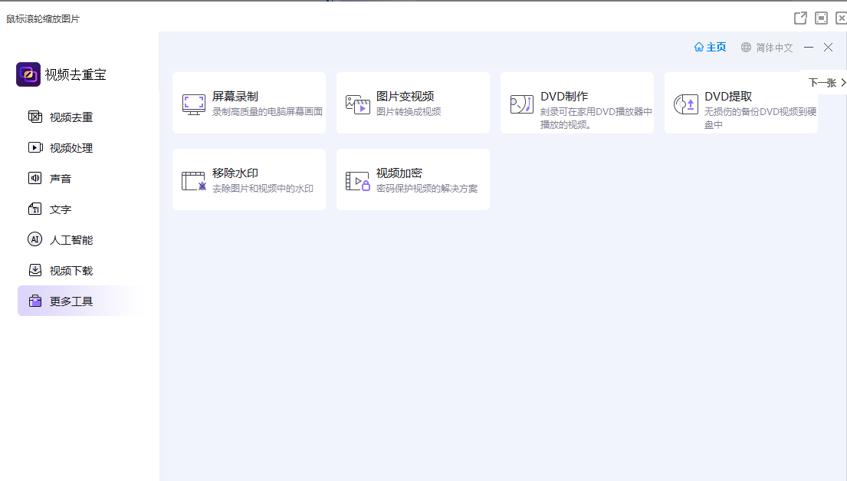This screenshot has width=847, height=481.
Task: Open the 图片变视频 image-to-video icon
Action: click(357, 104)
